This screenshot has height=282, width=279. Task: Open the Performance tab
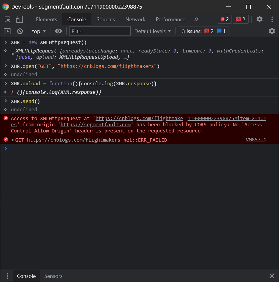(x=170, y=19)
